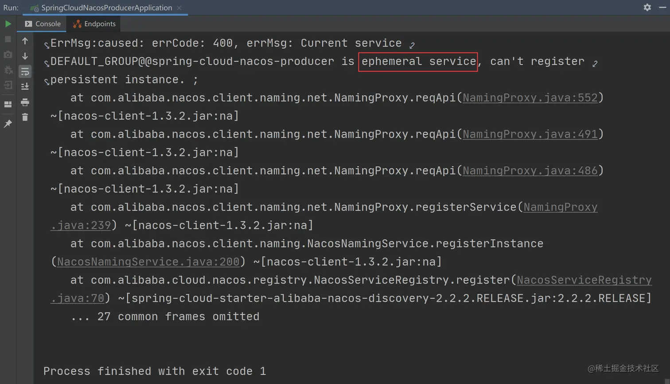Switch to the Endpoints tab
The width and height of the screenshot is (670, 384).
(x=94, y=24)
